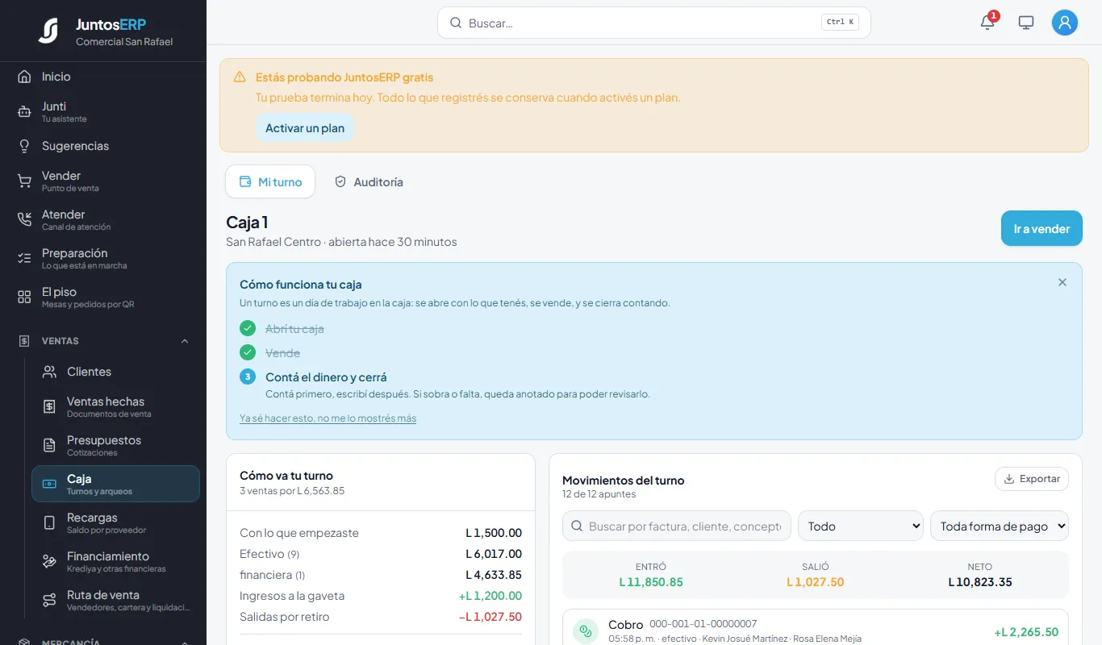Open Vender with the shopping cart icon
Viewport: 1102px width, 645px height.
[x=24, y=181]
